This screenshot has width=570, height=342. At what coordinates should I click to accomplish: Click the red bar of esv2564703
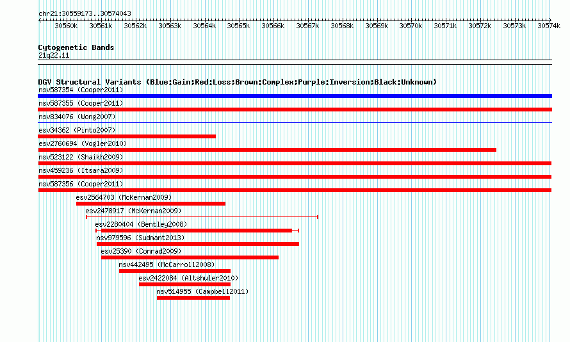(151, 204)
